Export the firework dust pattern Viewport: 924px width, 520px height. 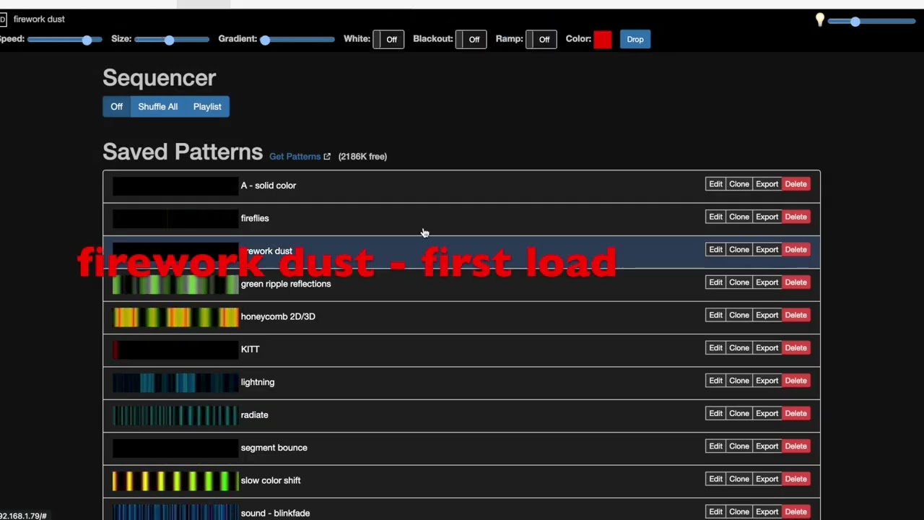click(x=767, y=250)
